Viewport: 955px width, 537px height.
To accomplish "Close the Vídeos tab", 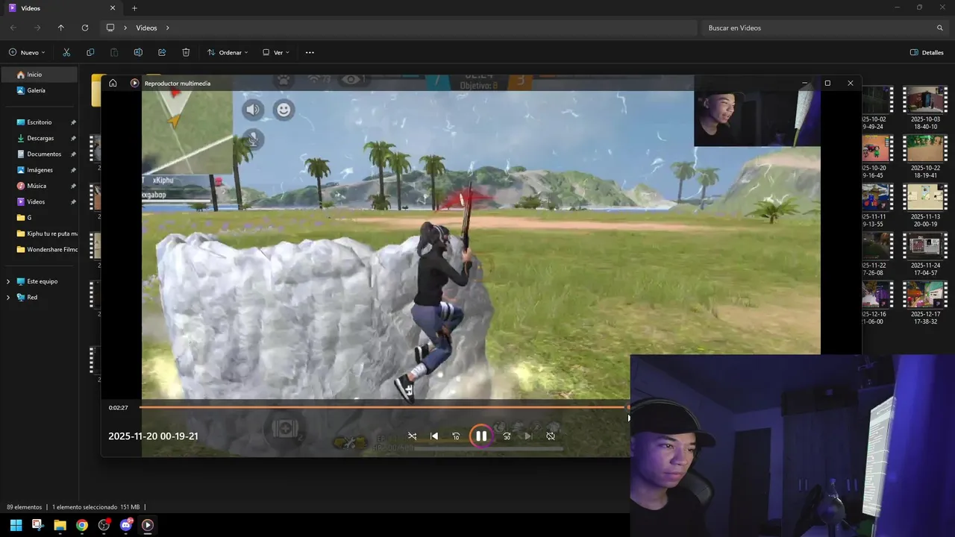I will coord(113,8).
